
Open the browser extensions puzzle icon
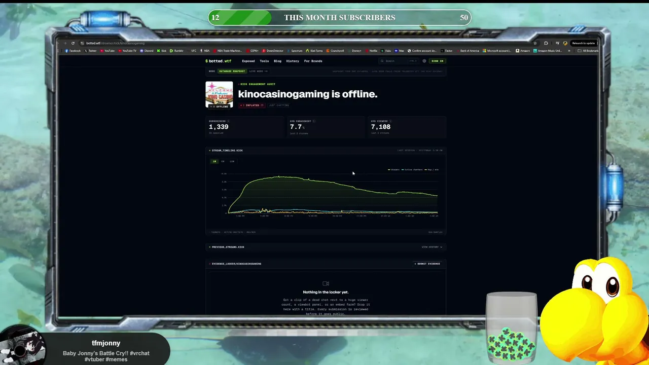point(546,43)
